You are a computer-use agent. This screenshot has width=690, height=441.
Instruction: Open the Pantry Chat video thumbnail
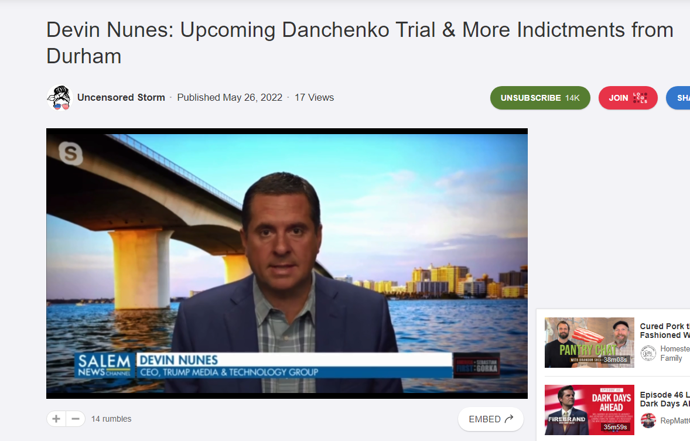click(x=589, y=343)
